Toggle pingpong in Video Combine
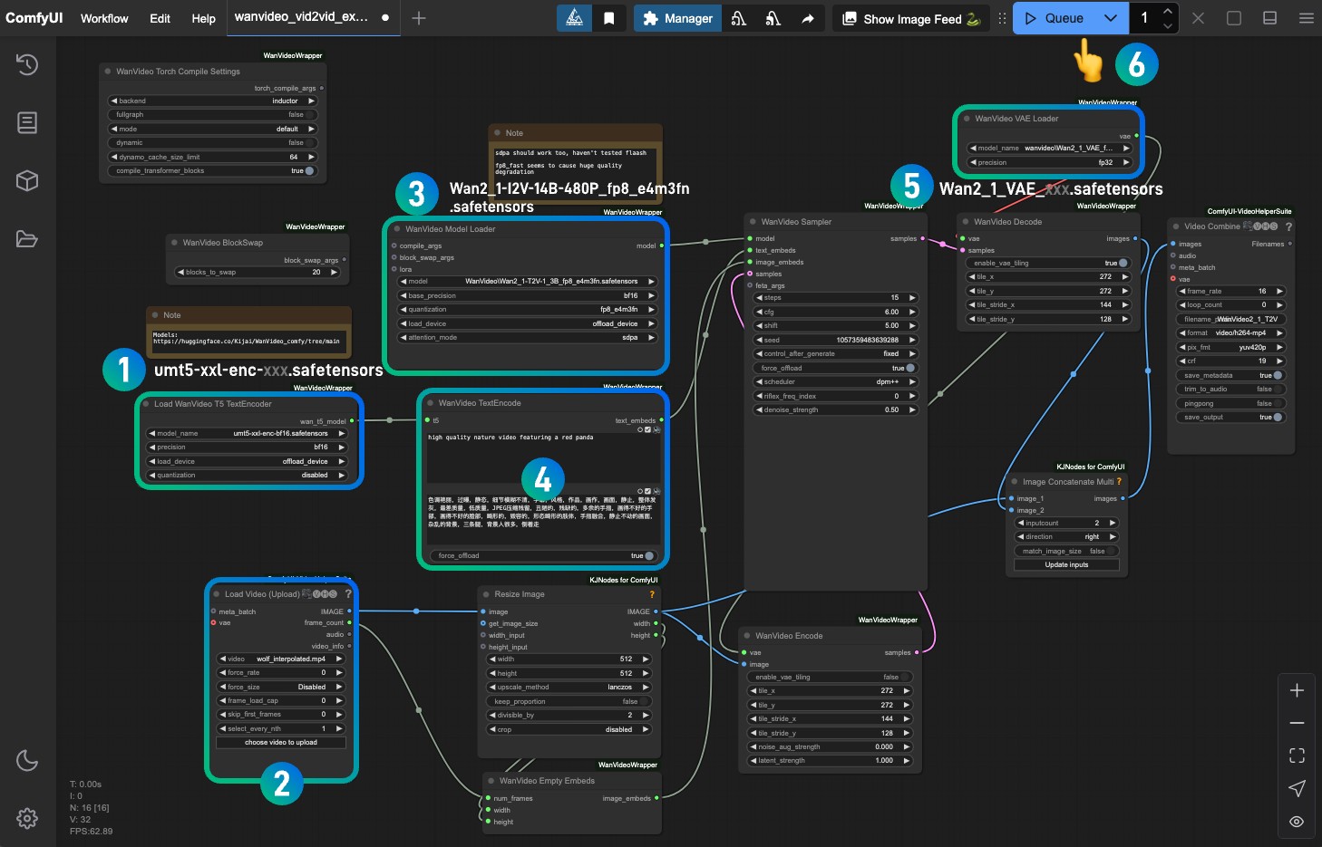Screen dimensions: 1322x847 pyautogui.click(x=1230, y=403)
